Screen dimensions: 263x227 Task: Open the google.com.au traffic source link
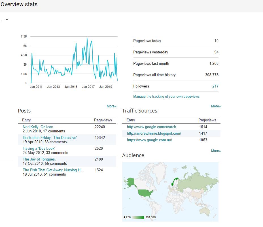(149, 140)
